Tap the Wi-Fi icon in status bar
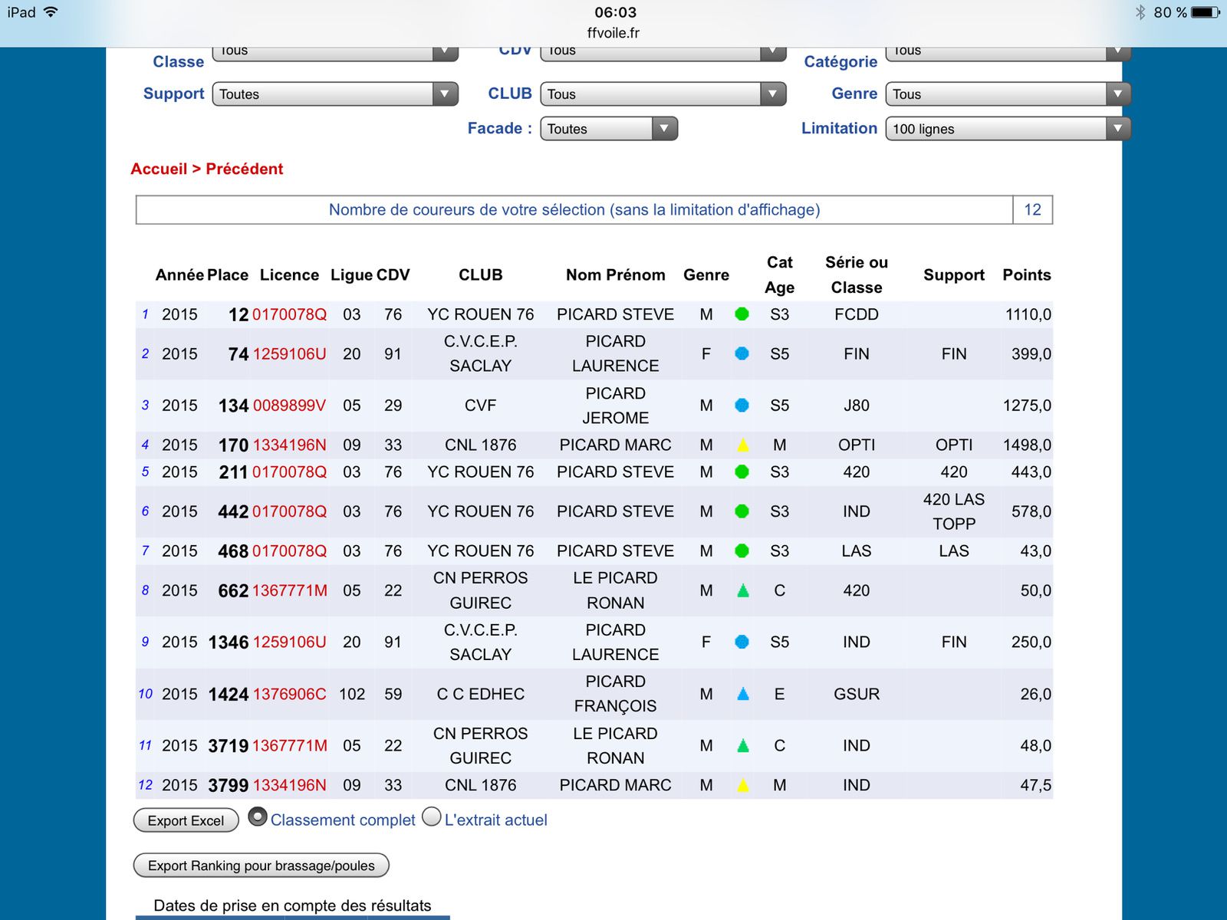1227x920 pixels. point(51,12)
